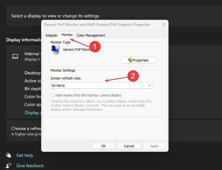Click the greyed-out Apply button
This screenshot has width=222, height=170.
155,146
